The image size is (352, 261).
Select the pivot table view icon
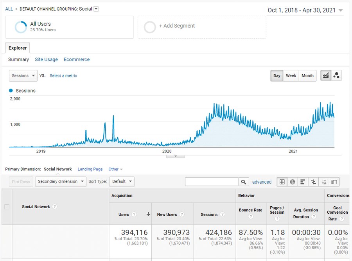coord(334,182)
